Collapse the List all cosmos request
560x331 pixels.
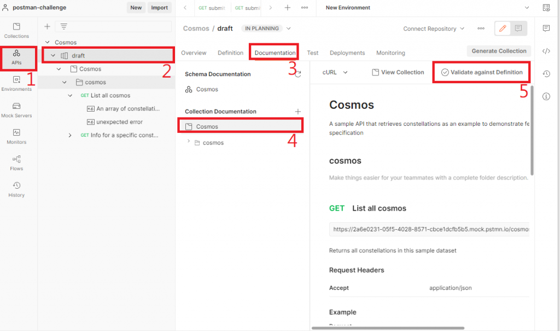pos(70,95)
